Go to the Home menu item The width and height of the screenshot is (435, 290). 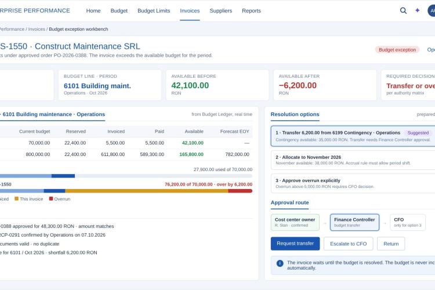coord(93,11)
